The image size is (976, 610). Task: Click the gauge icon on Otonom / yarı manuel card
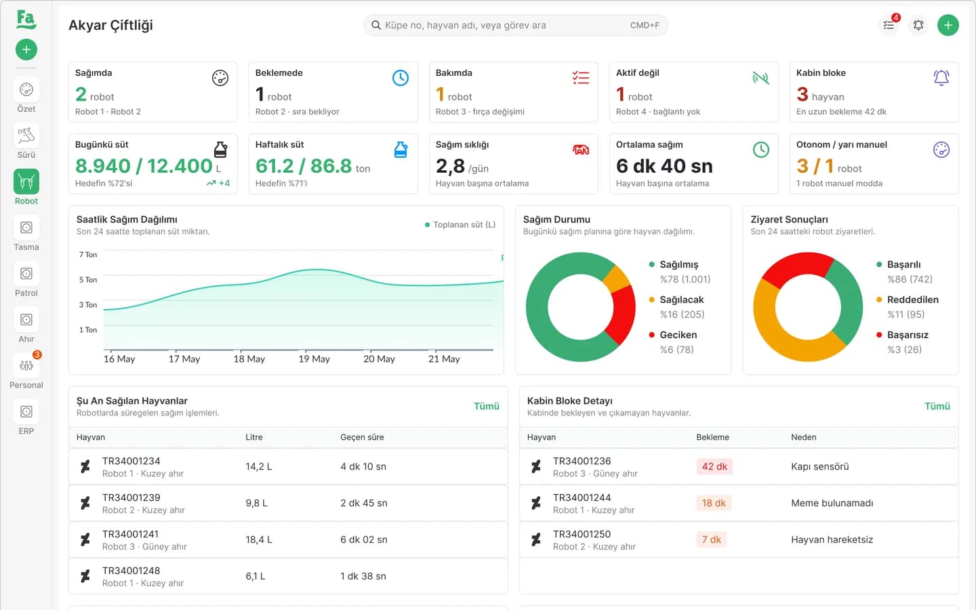click(941, 150)
